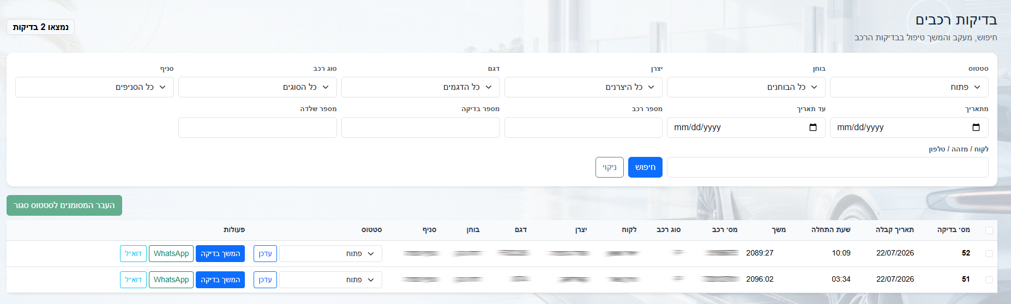
Task: Focus the עד תאריך date input
Action: tap(746, 127)
